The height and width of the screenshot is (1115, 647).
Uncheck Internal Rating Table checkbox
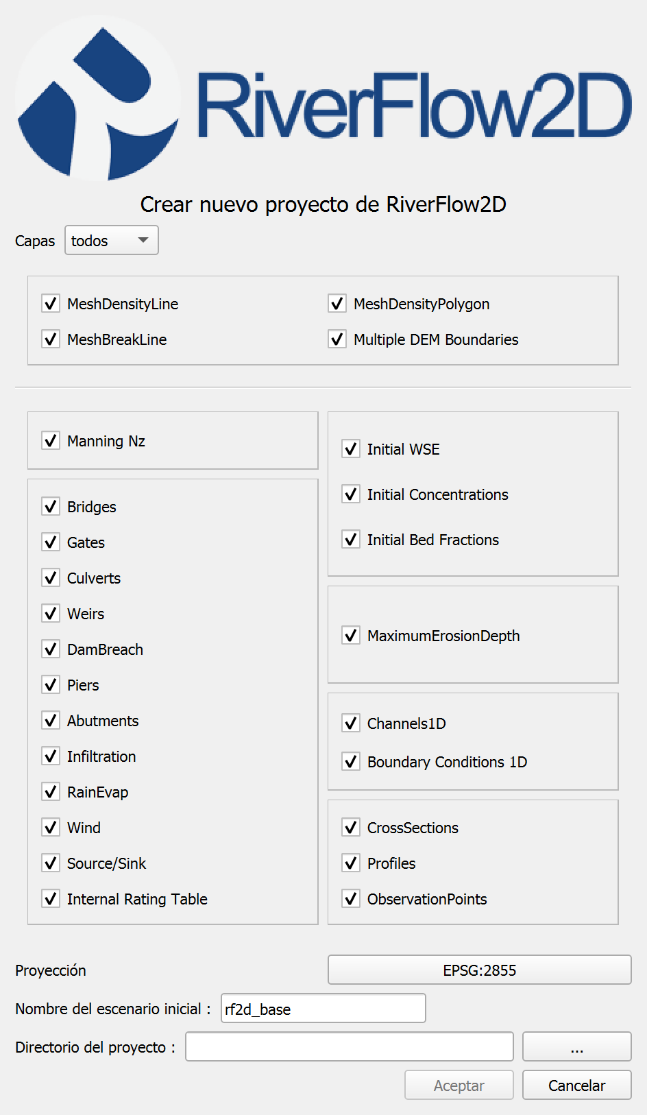[51, 898]
